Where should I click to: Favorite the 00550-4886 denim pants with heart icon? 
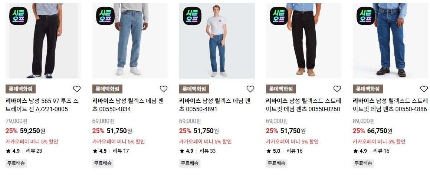pos(424,89)
